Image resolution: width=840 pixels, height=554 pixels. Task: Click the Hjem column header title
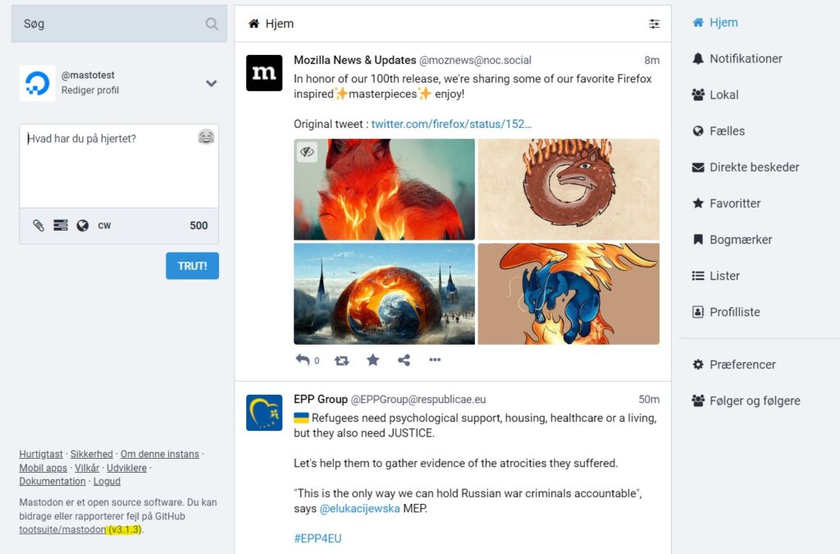[280, 24]
